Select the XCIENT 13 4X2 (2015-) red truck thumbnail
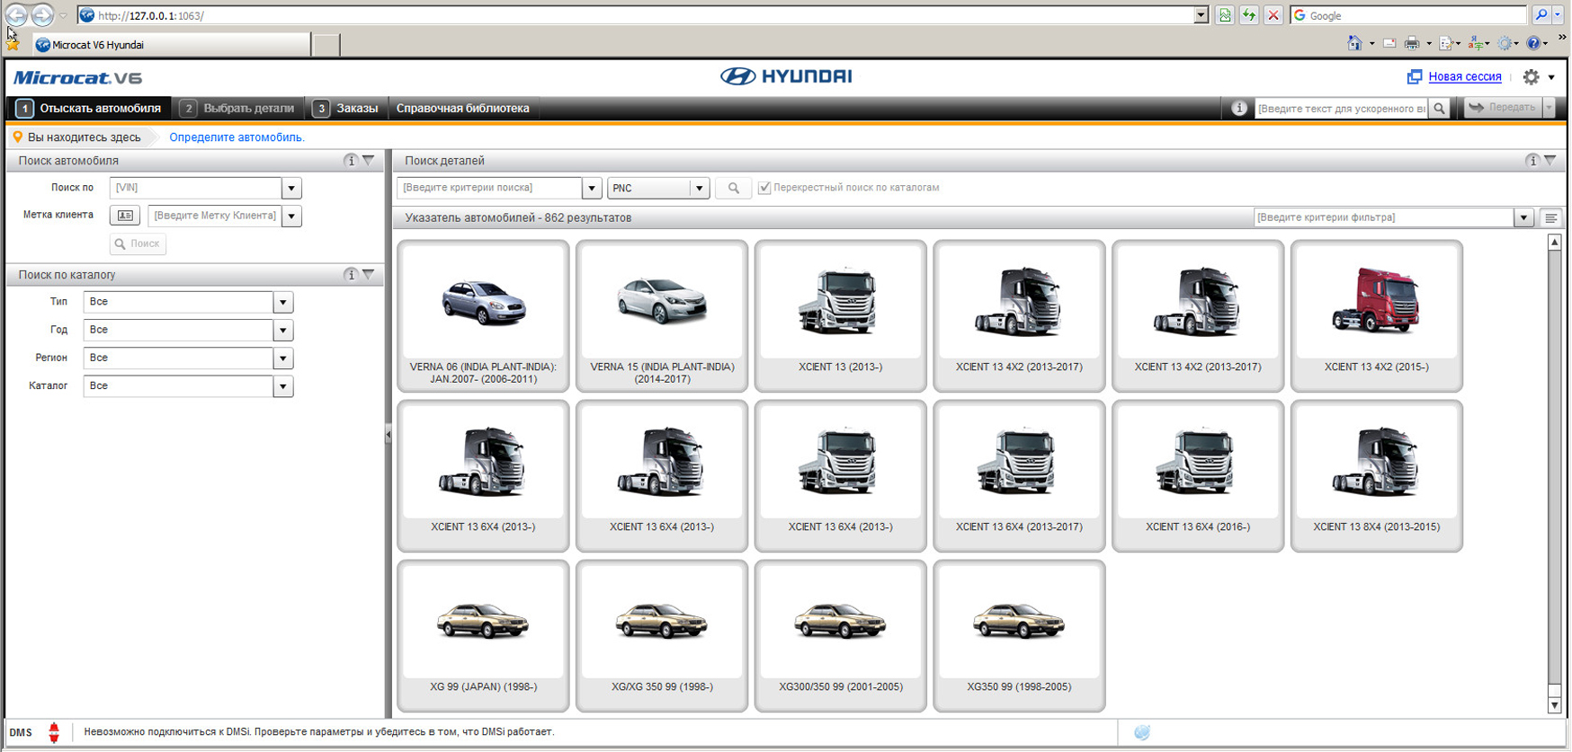 click(x=1376, y=314)
